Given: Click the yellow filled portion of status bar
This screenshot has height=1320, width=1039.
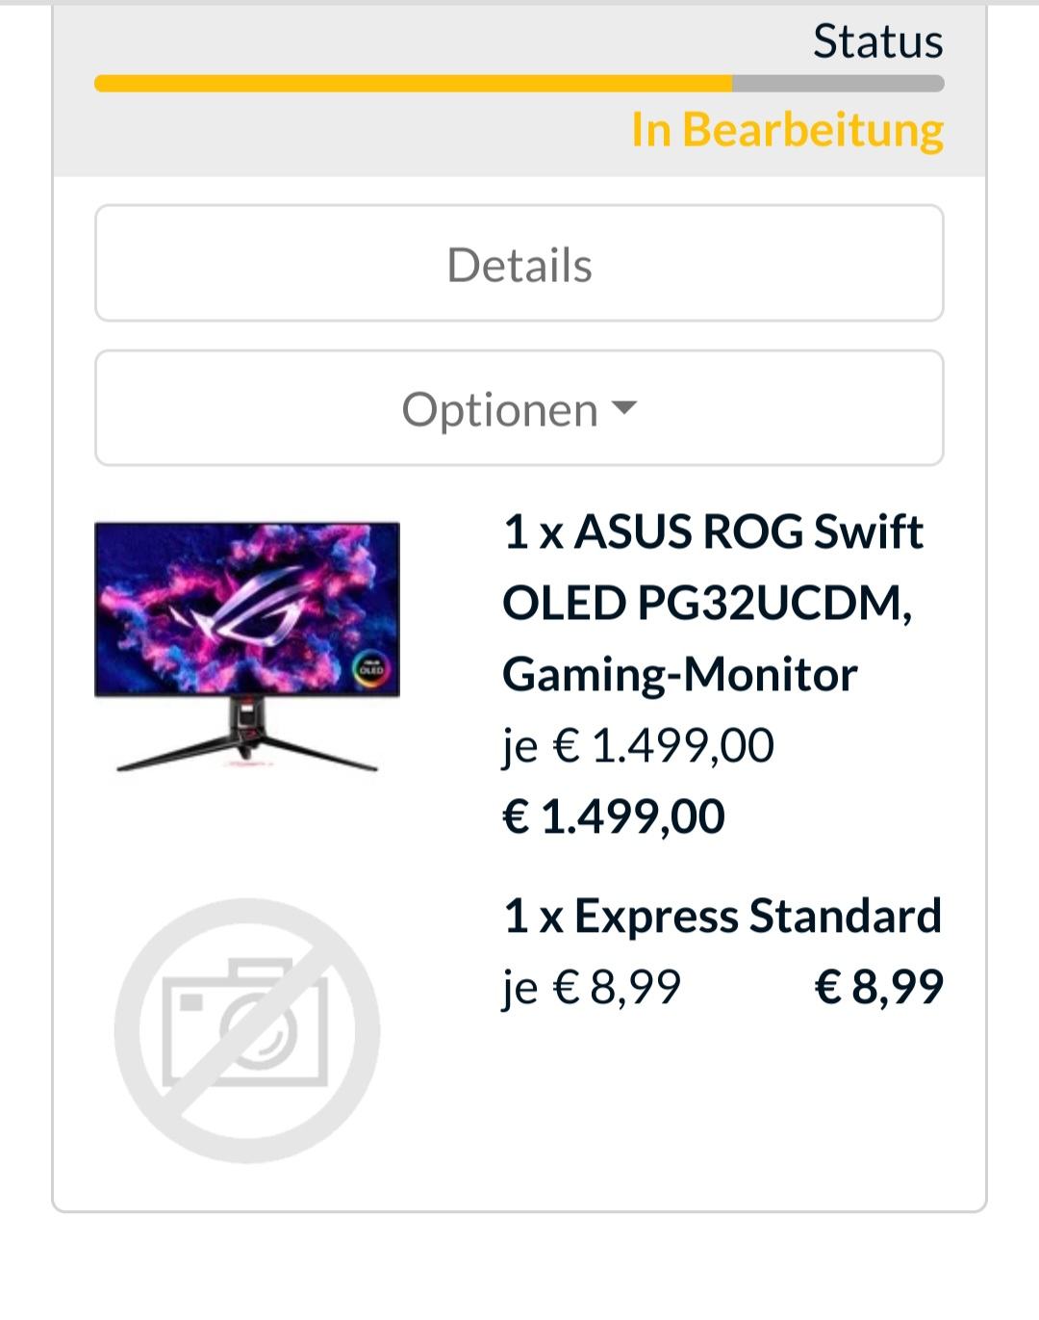Looking at the screenshot, I should [x=414, y=84].
